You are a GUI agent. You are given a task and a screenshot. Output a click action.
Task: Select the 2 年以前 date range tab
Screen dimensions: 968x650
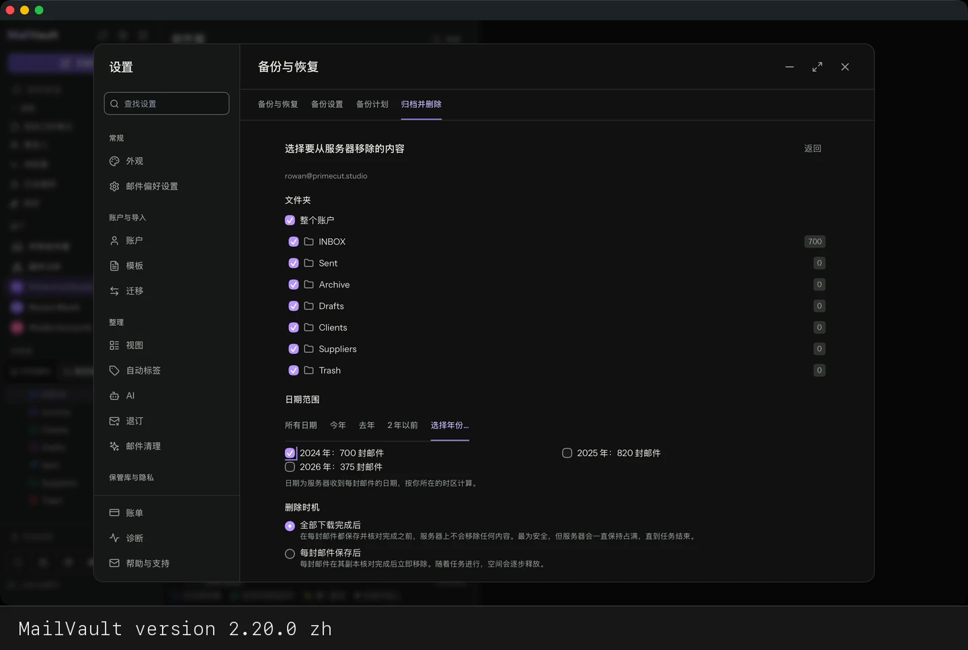tap(403, 425)
